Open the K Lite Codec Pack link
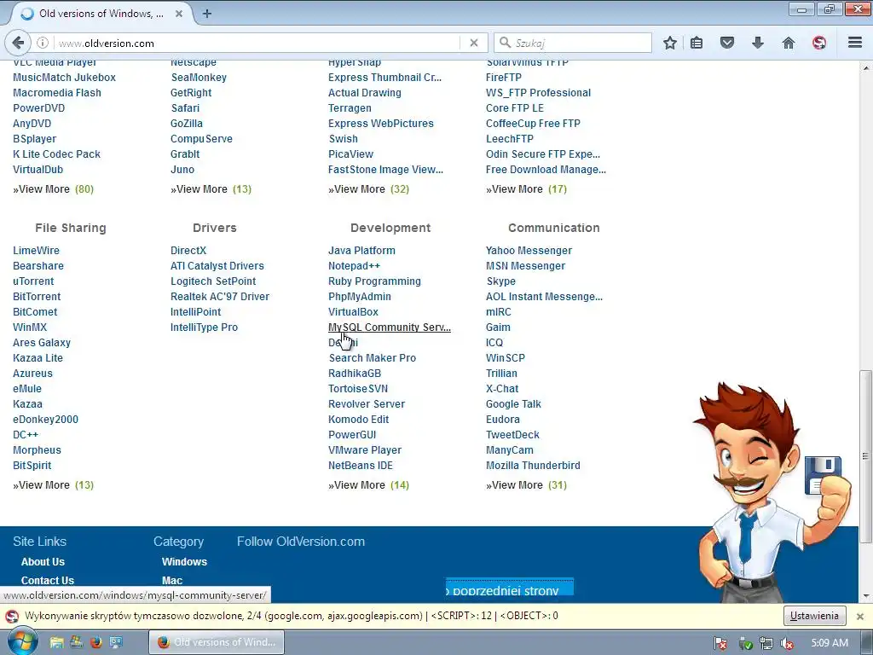This screenshot has width=873, height=655. click(57, 154)
